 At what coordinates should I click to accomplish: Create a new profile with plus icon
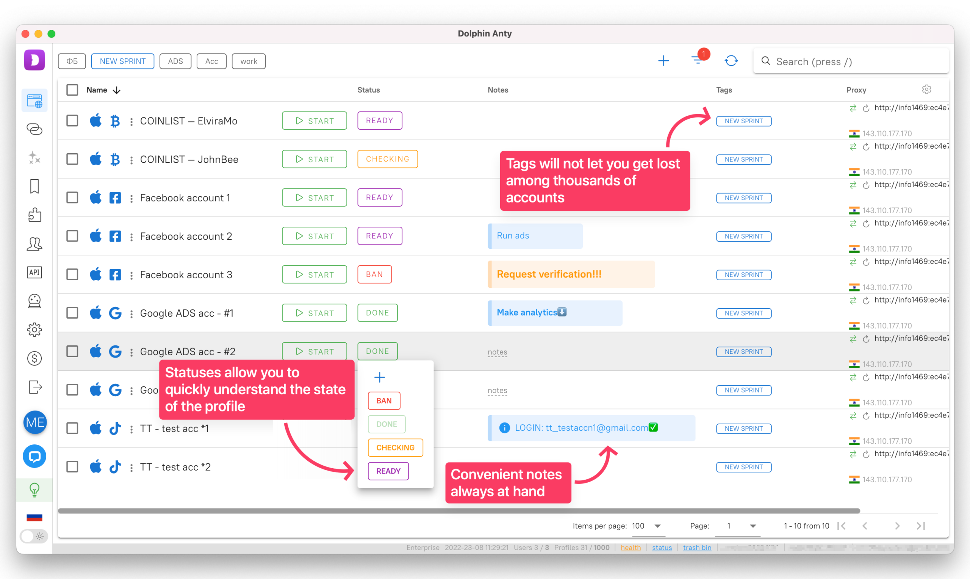[x=663, y=61]
